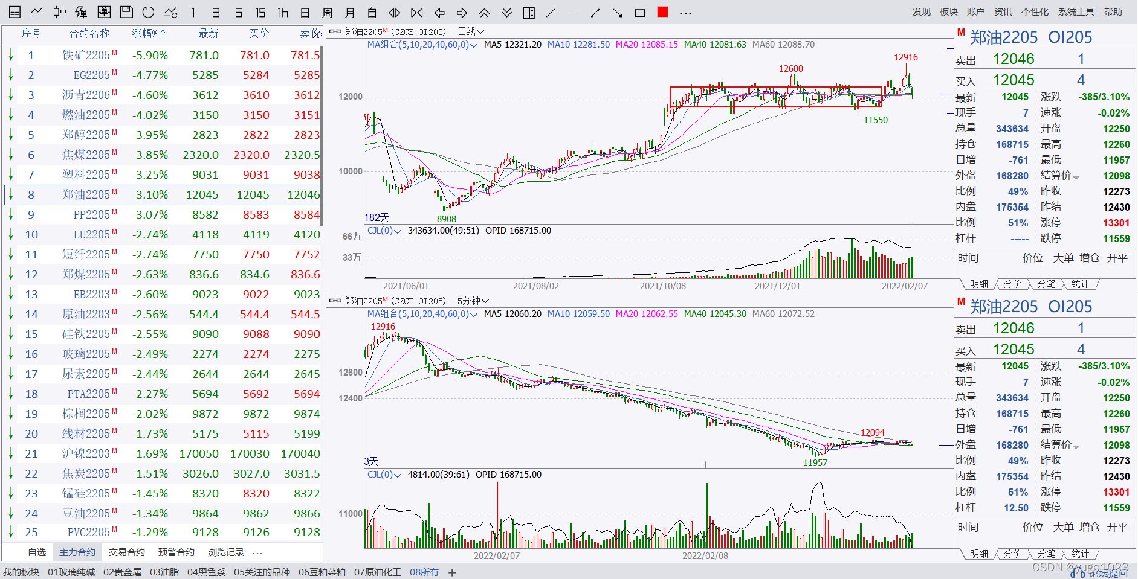Image resolution: width=1138 pixels, height=579 pixels.
Task: Select the 铁矿2205 contract row
Action: coord(162,55)
